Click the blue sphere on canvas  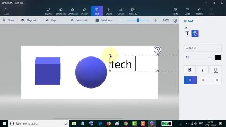pos(91,72)
